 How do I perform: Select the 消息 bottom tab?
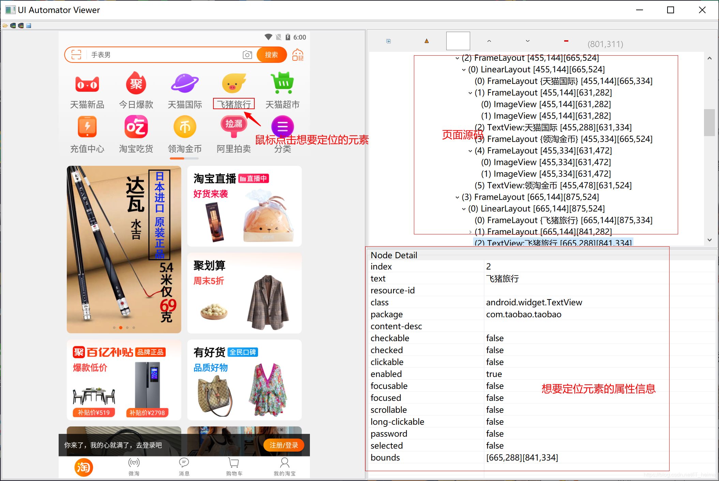click(x=184, y=467)
